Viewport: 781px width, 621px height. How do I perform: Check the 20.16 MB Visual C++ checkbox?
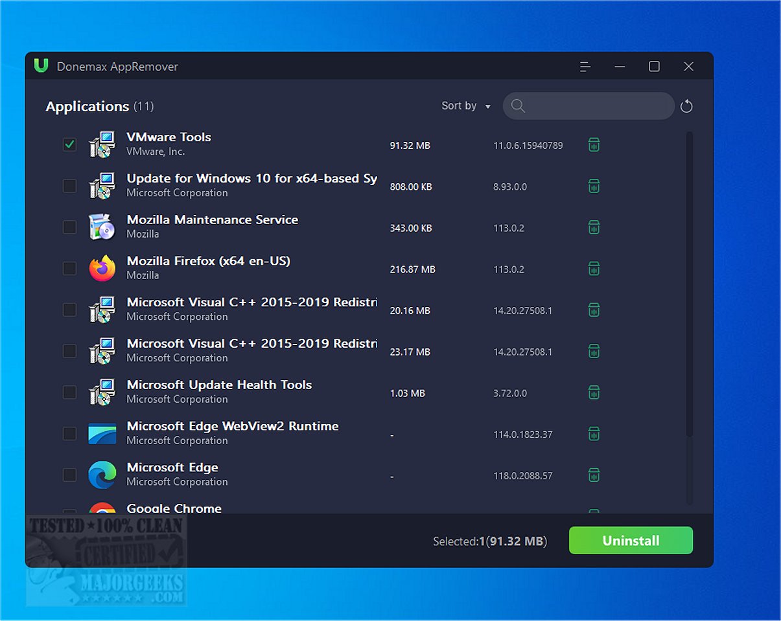click(x=69, y=310)
